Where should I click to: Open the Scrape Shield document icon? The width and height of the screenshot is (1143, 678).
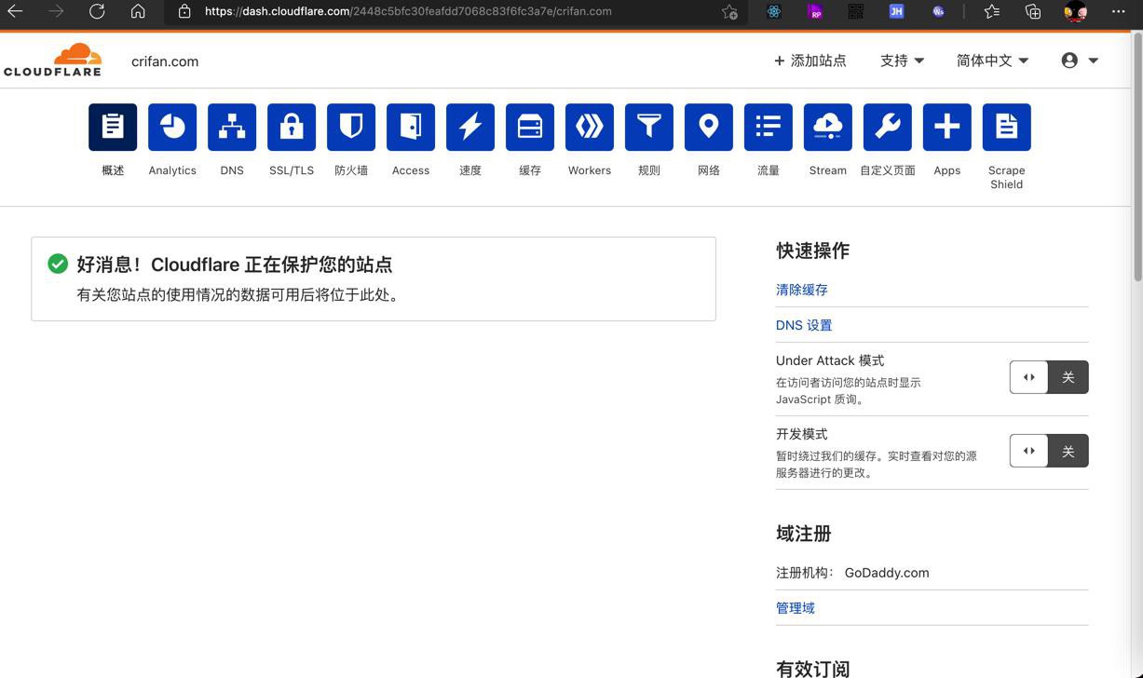click(x=1007, y=127)
